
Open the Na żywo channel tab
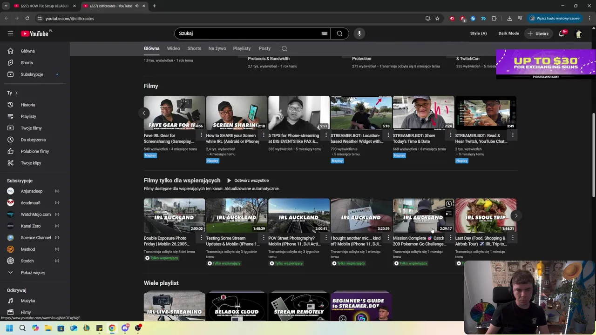coord(217,48)
